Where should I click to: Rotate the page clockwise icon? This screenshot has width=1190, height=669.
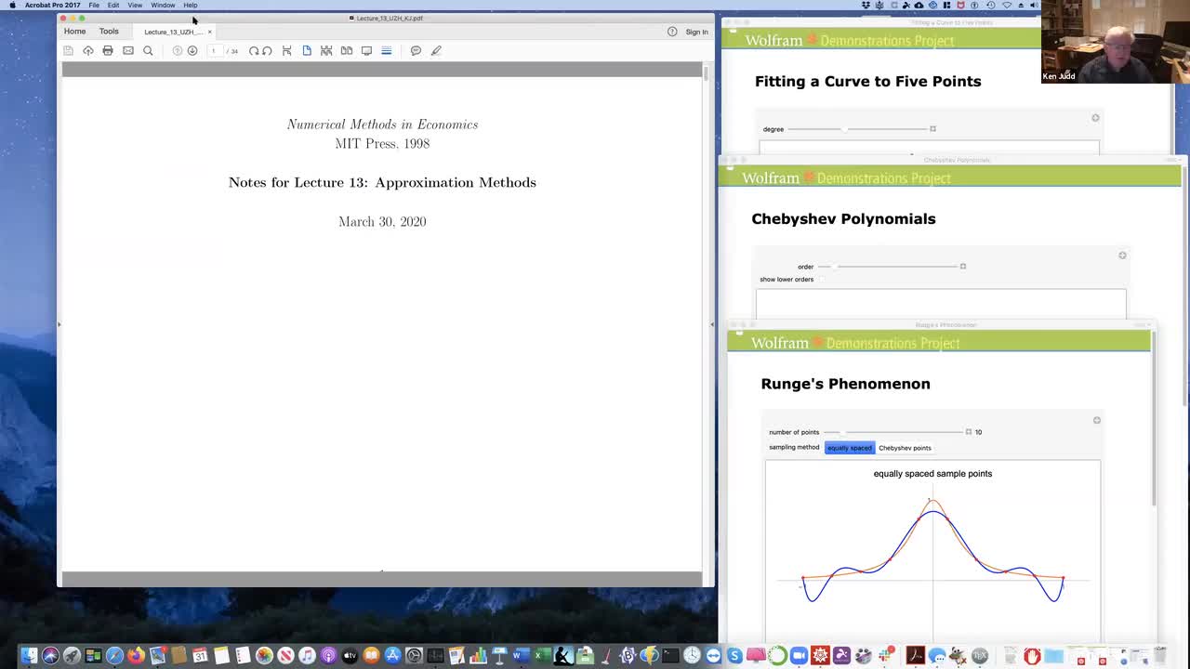click(253, 50)
